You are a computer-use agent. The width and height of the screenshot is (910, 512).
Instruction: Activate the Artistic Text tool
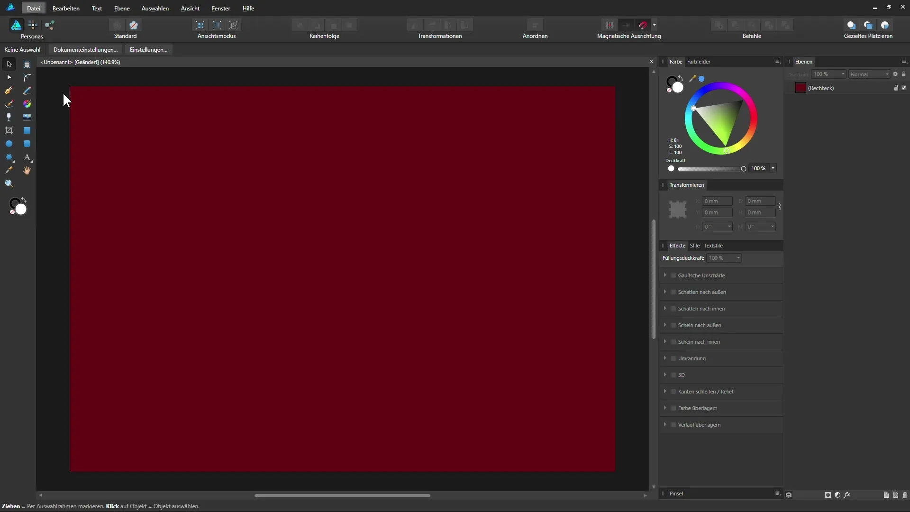(27, 157)
